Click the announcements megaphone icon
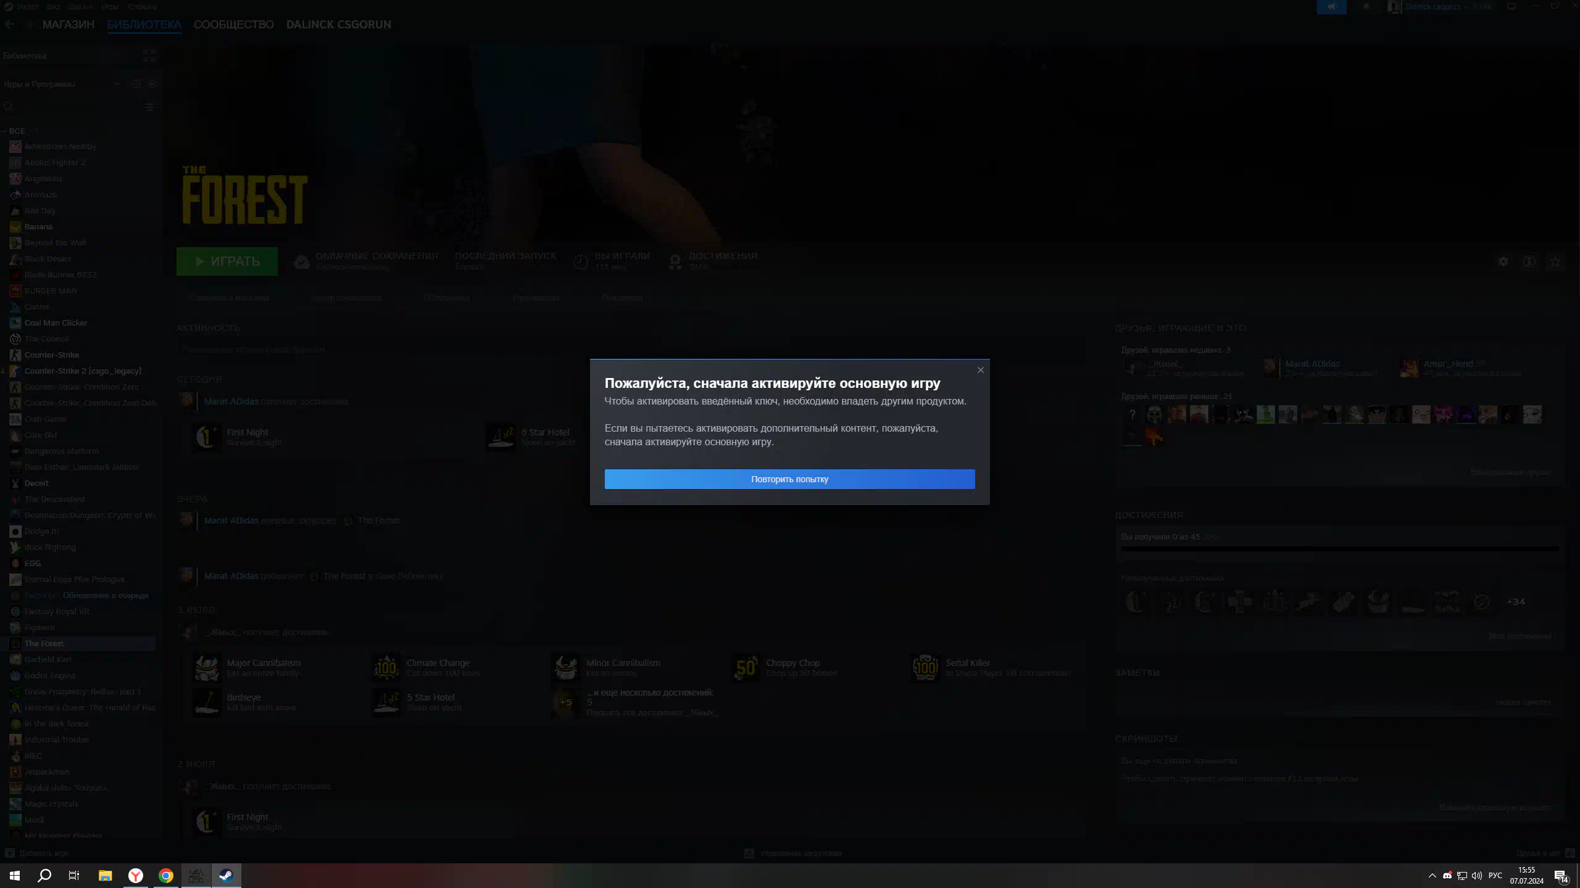Screen dimensions: 1580x888 tap(1331, 7)
